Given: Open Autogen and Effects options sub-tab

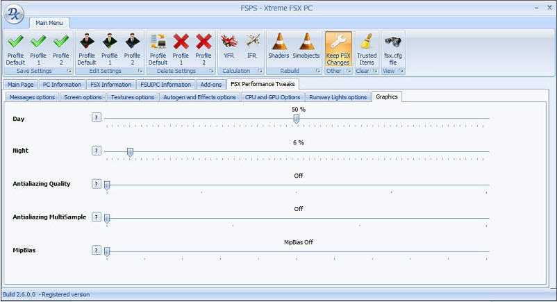Looking at the screenshot, I should (x=199, y=97).
